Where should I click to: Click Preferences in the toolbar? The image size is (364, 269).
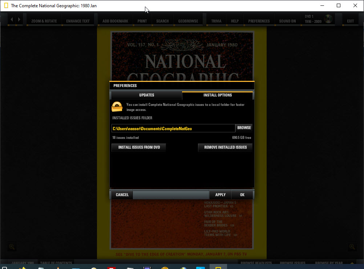(259, 21)
